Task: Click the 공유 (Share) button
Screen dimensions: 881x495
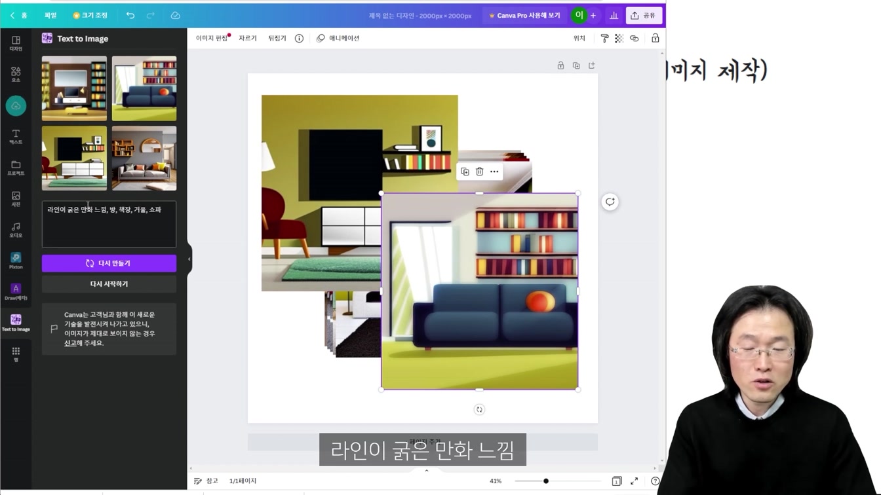Action: 644,15
